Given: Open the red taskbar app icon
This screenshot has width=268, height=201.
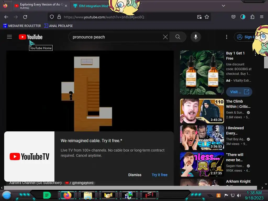Looking at the screenshot, I should coord(149,195).
